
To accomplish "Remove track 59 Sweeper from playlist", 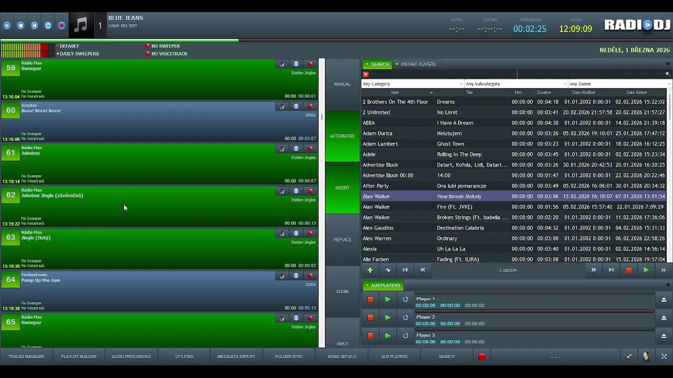I will (310, 64).
